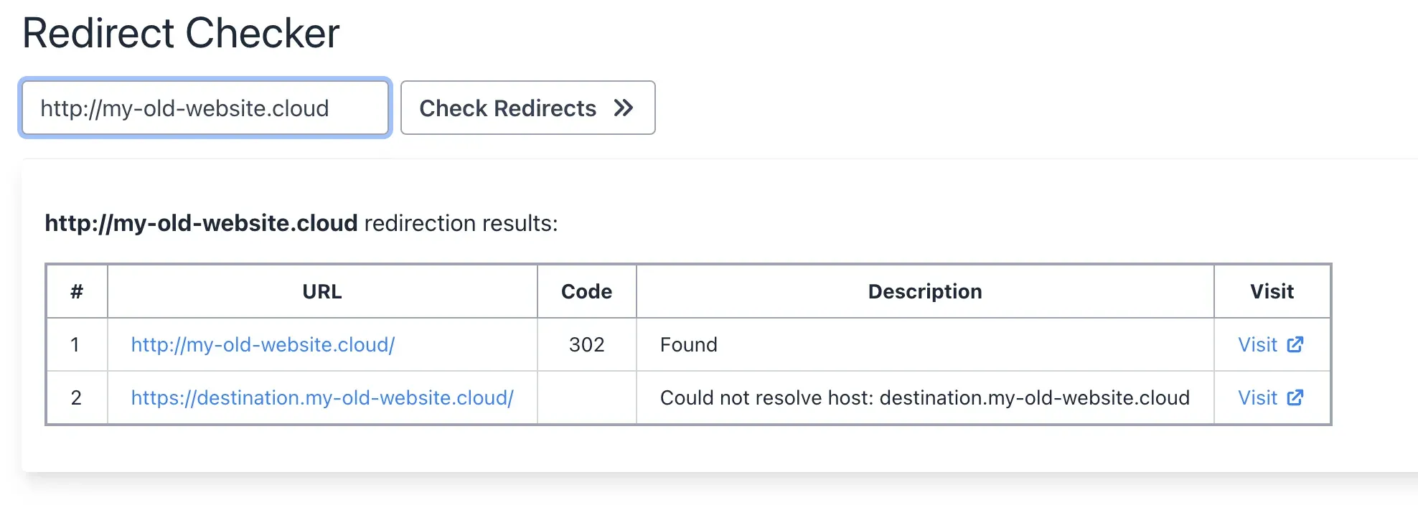Click the Check Redirects button
The width and height of the screenshot is (1418, 528).
pyautogui.click(x=528, y=108)
